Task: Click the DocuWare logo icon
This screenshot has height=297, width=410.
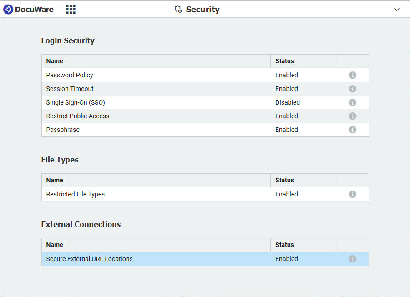Action: click(8, 9)
